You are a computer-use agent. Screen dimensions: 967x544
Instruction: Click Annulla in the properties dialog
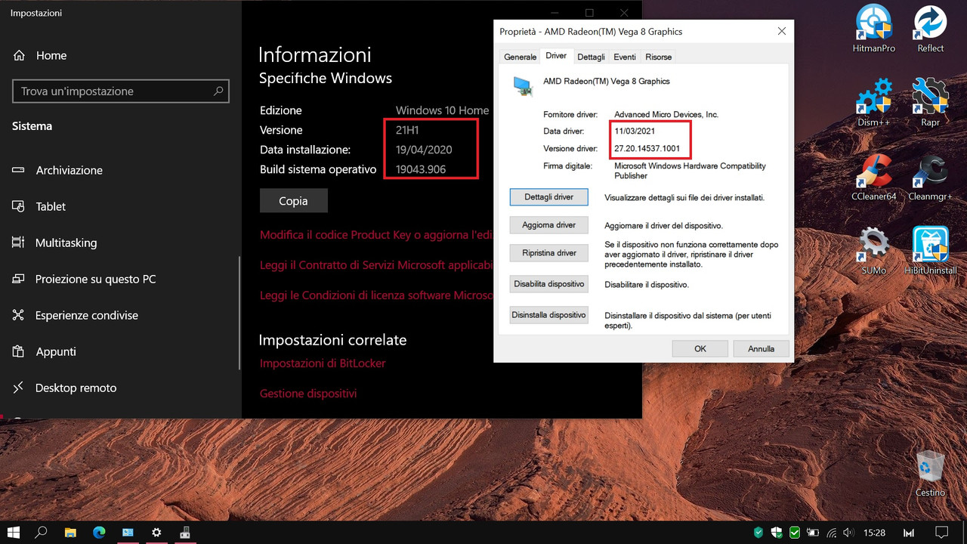(762, 348)
